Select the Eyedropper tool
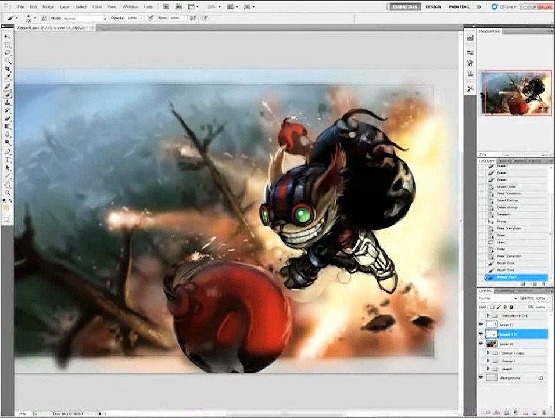555x418 pixels. point(8,77)
